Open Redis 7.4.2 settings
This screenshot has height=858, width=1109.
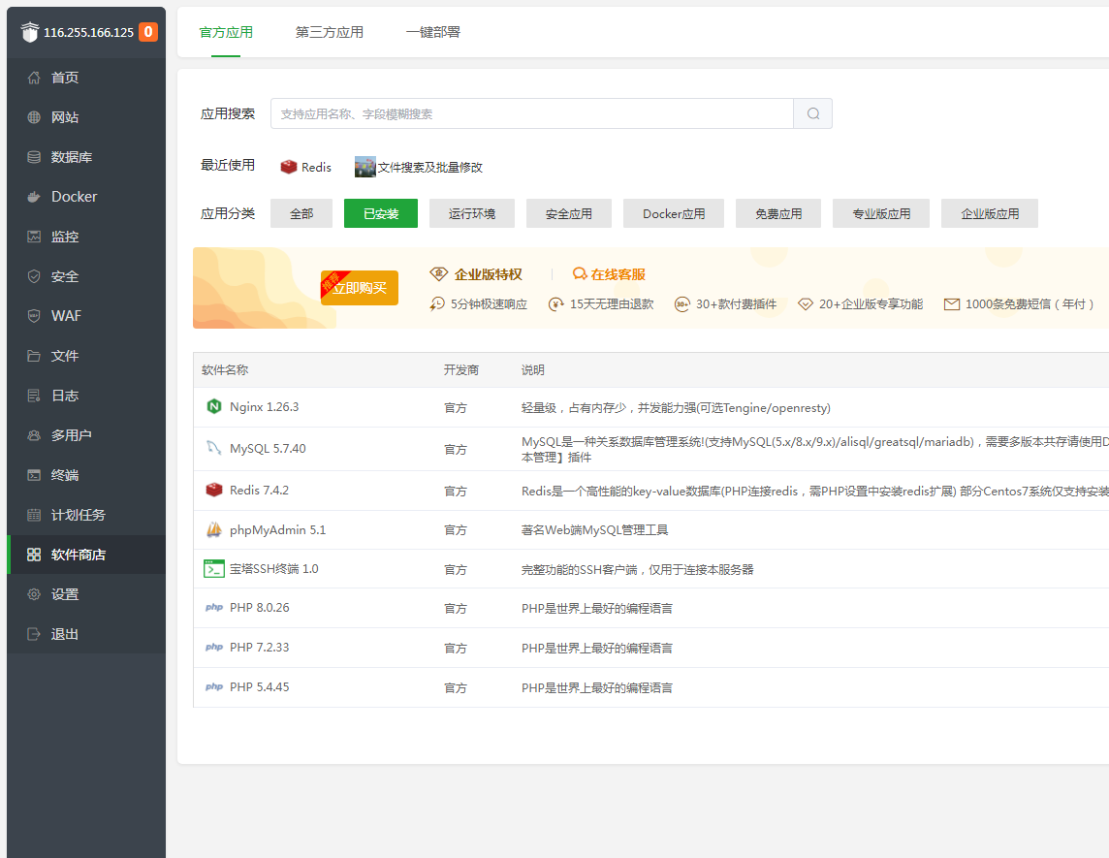click(259, 491)
